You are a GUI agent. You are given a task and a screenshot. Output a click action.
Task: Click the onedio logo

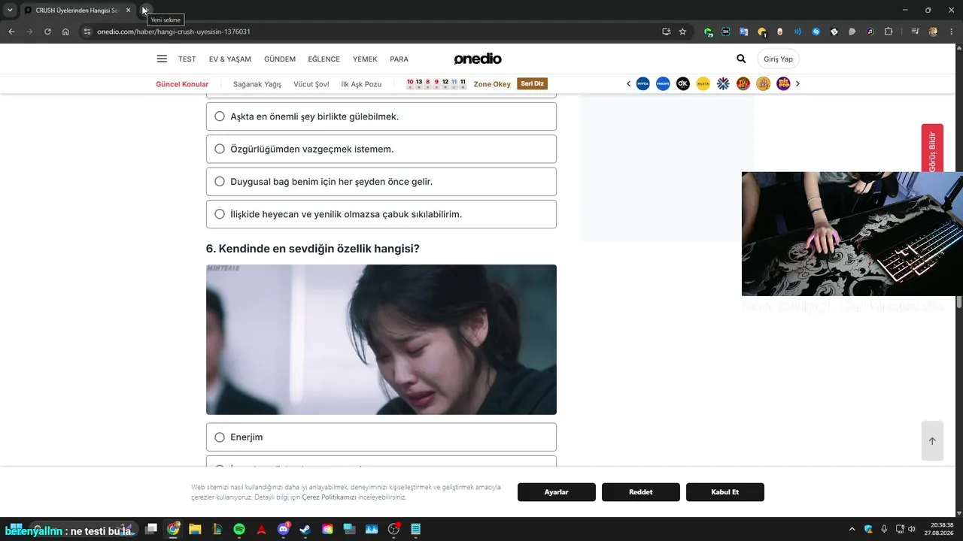pos(478,59)
